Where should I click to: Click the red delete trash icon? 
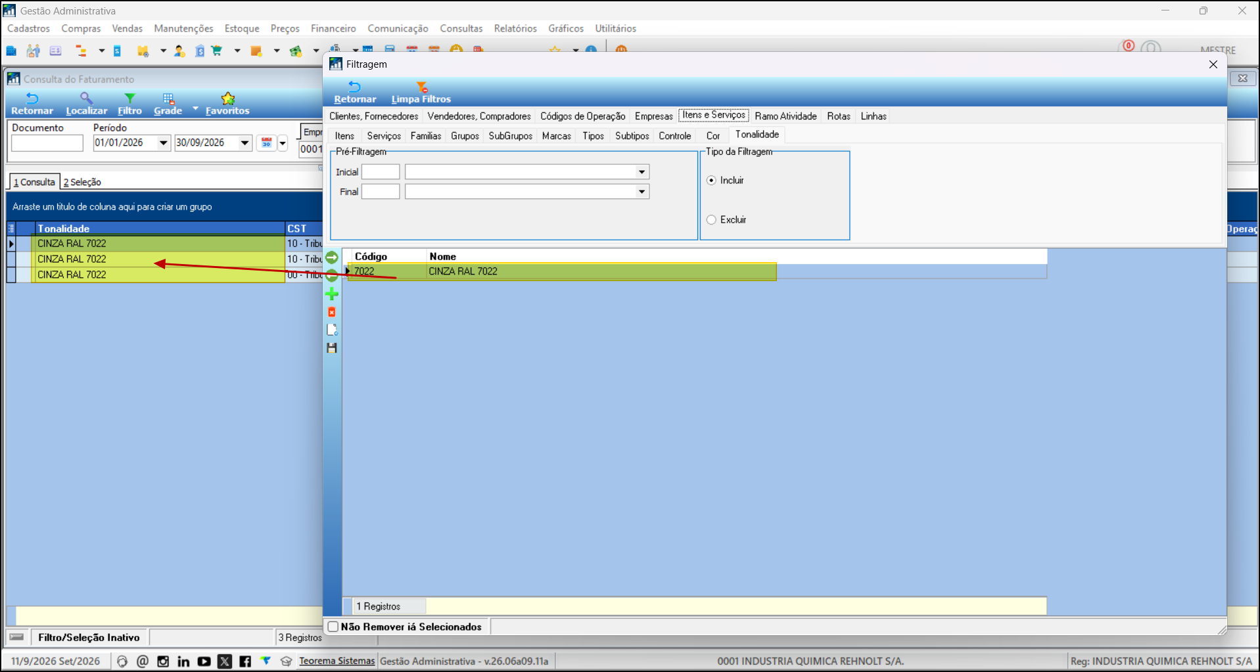click(332, 312)
